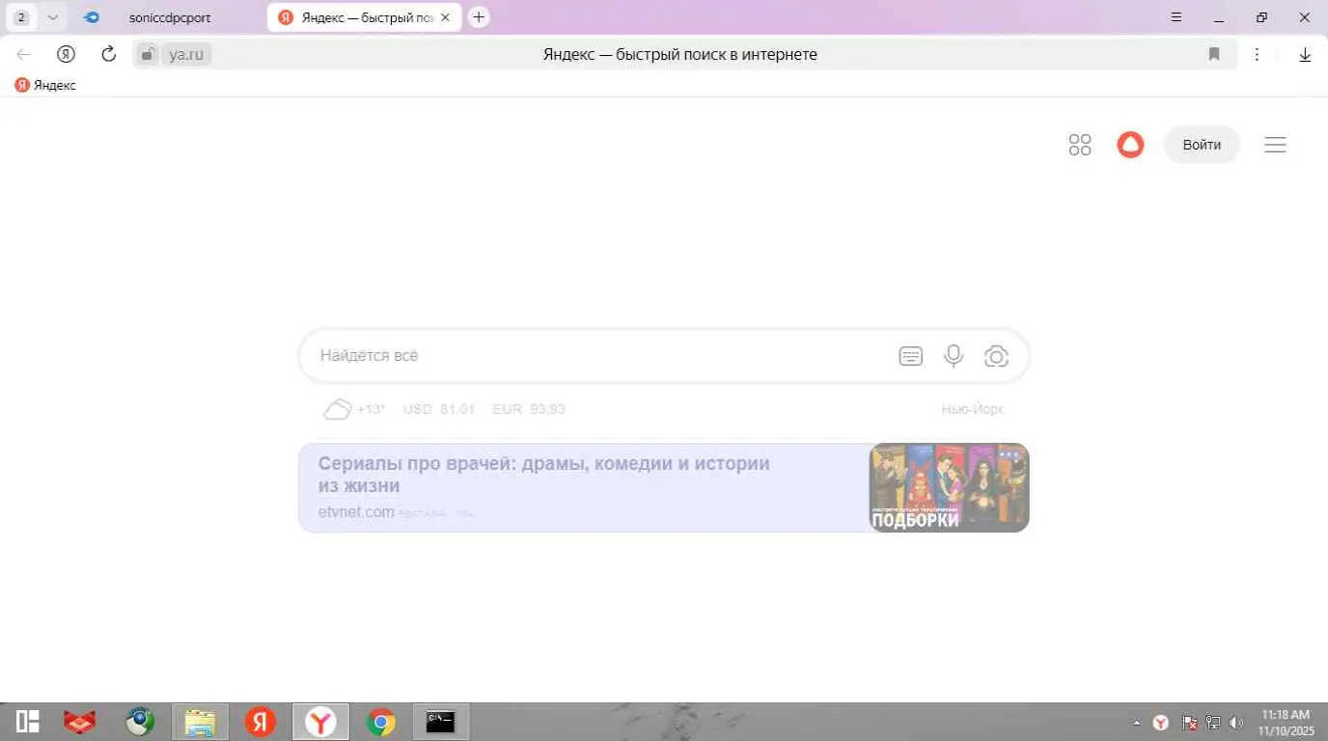This screenshot has height=741, width=1328.
Task: Click the Войти sign-in button
Action: pyautogui.click(x=1202, y=145)
